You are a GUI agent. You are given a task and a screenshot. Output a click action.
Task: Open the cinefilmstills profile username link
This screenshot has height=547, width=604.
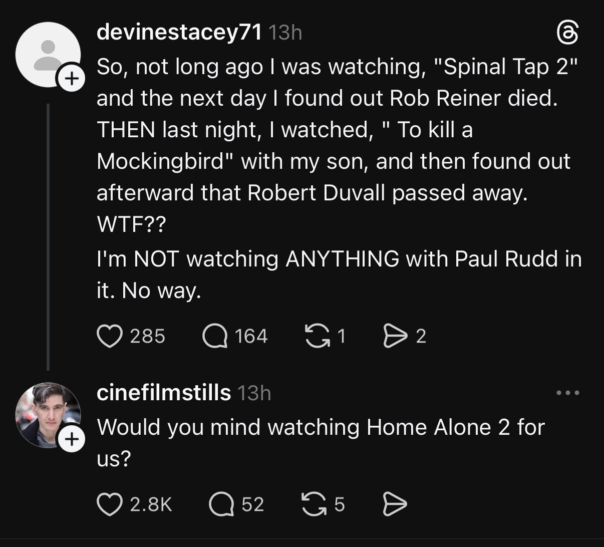click(x=164, y=392)
